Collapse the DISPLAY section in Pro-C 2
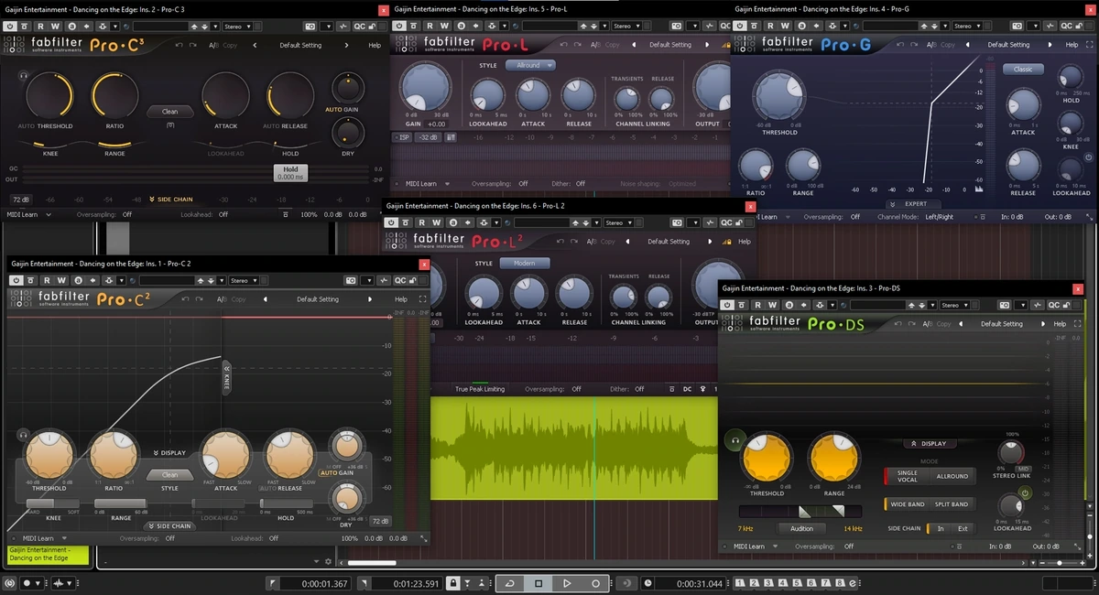The width and height of the screenshot is (1099, 595). (169, 452)
